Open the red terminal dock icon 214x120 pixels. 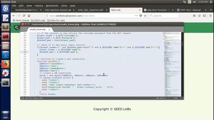(5, 36)
